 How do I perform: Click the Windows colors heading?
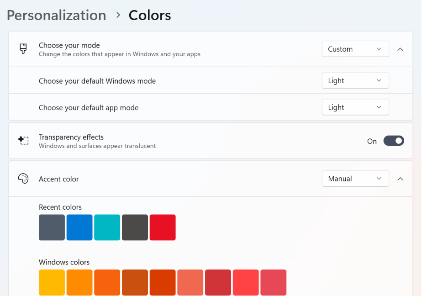point(64,262)
